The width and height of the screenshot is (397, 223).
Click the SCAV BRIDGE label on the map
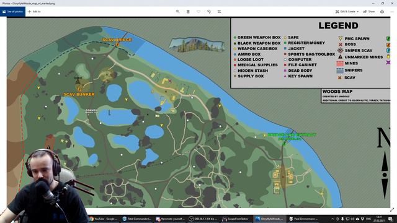pyautogui.click(x=117, y=40)
